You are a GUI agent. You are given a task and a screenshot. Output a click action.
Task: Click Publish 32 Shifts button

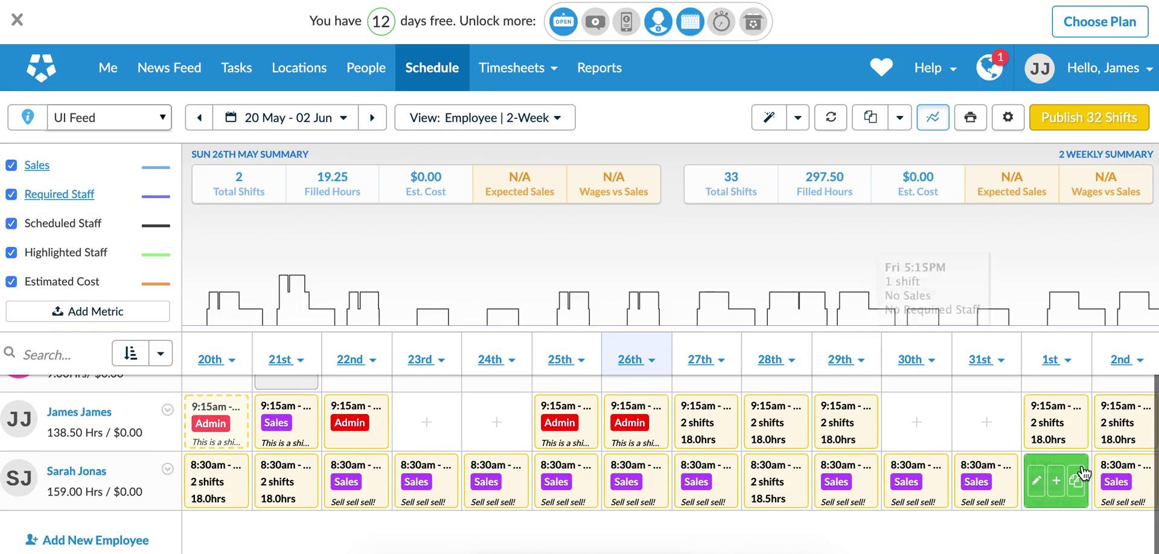click(1089, 118)
